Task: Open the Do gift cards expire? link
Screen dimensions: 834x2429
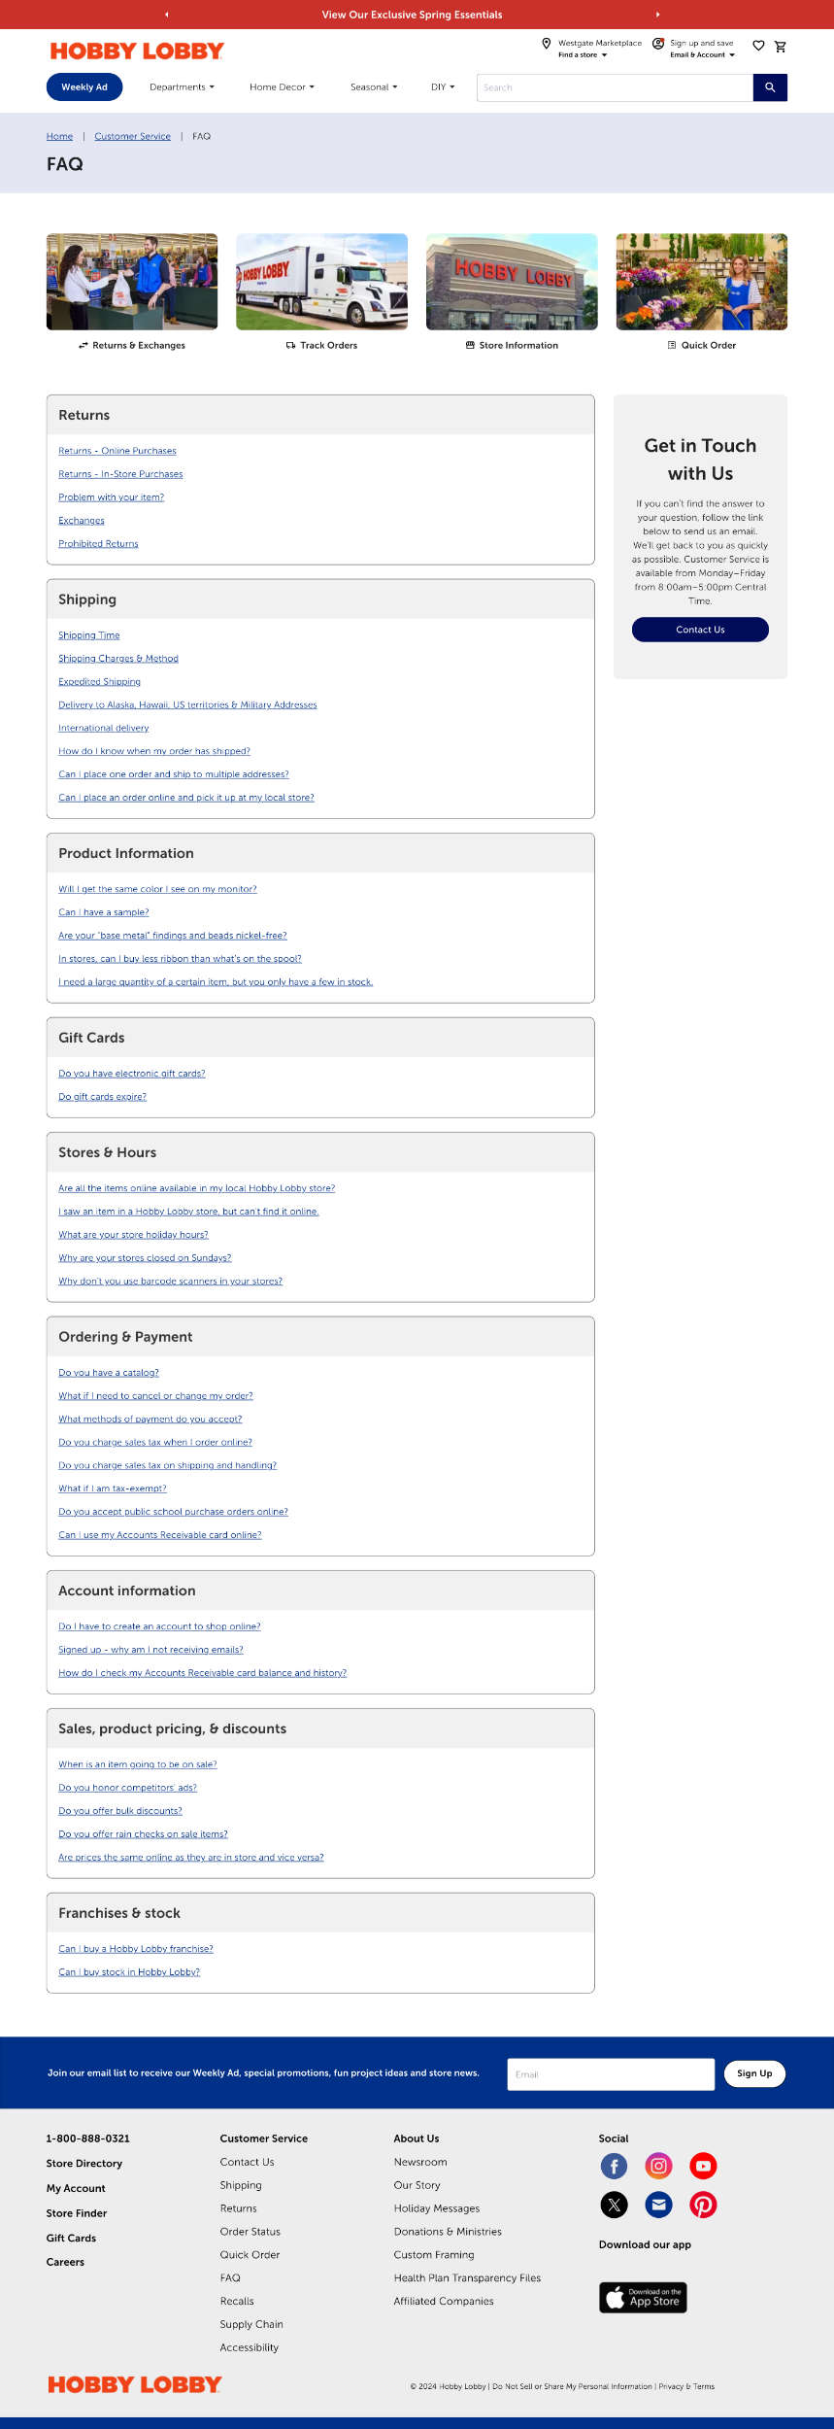Action: click(x=102, y=1097)
